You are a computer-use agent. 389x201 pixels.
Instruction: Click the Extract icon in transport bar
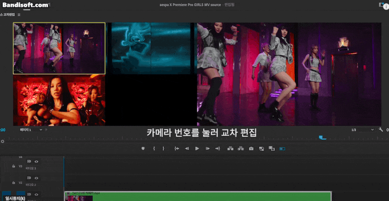click(241, 148)
